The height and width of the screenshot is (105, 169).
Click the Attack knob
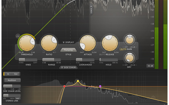(88, 43)
